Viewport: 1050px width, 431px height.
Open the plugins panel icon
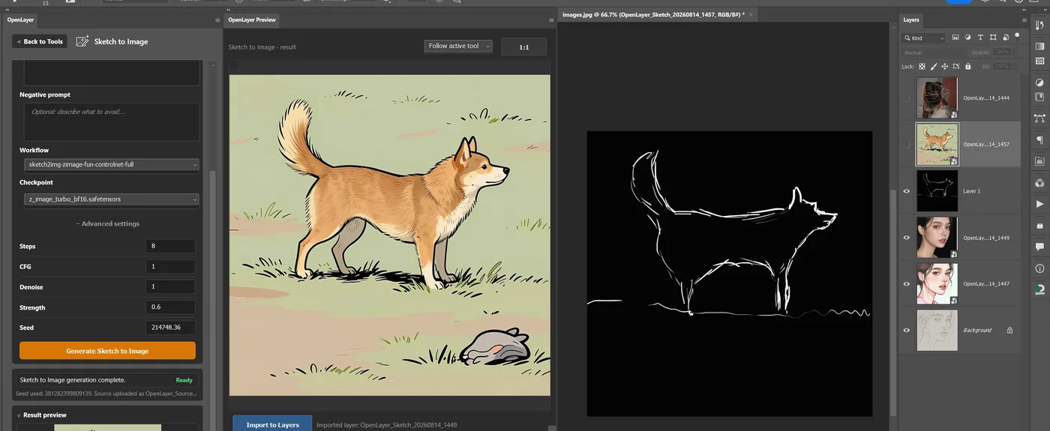point(1039,225)
